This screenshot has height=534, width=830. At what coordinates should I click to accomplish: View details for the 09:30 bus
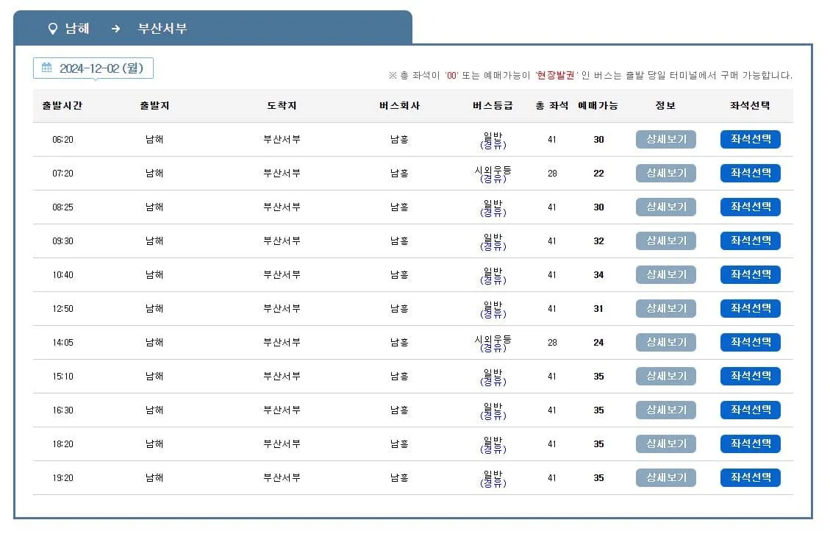665,241
